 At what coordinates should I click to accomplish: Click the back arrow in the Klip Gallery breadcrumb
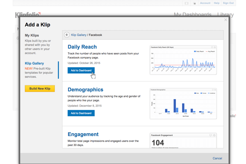[x=67, y=35]
